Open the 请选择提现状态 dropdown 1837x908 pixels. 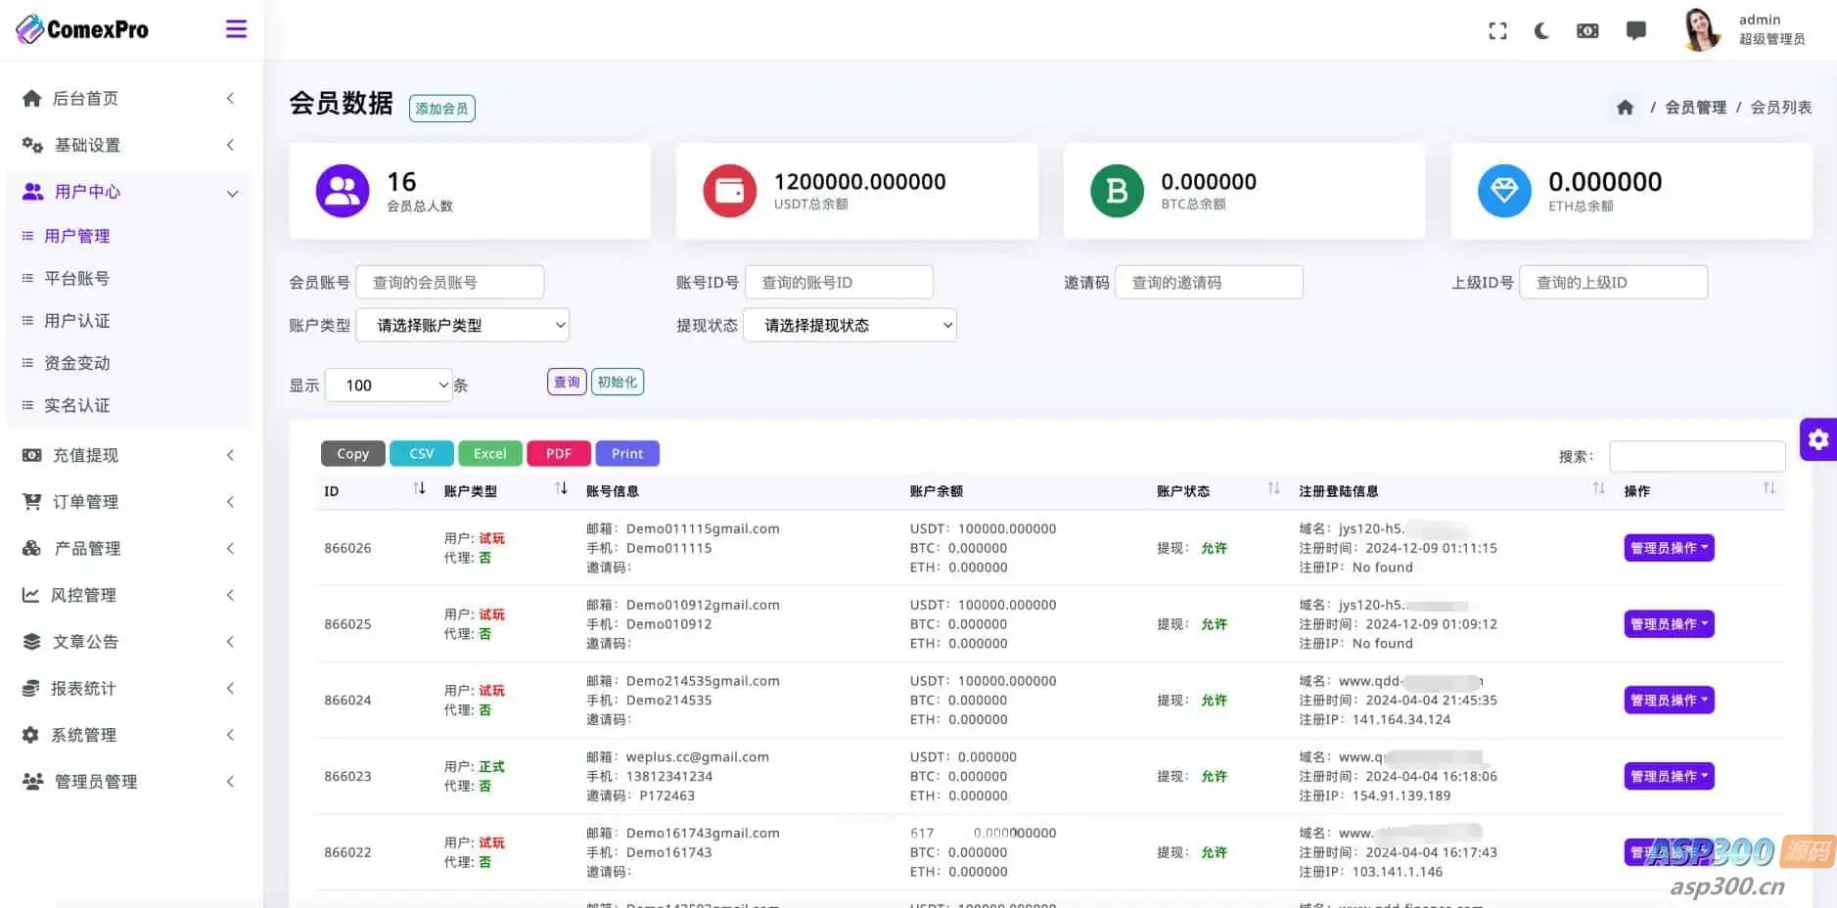[850, 325]
